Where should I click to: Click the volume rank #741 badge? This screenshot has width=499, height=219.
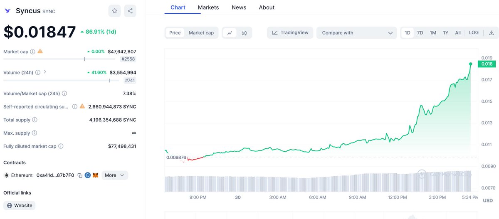130,80
